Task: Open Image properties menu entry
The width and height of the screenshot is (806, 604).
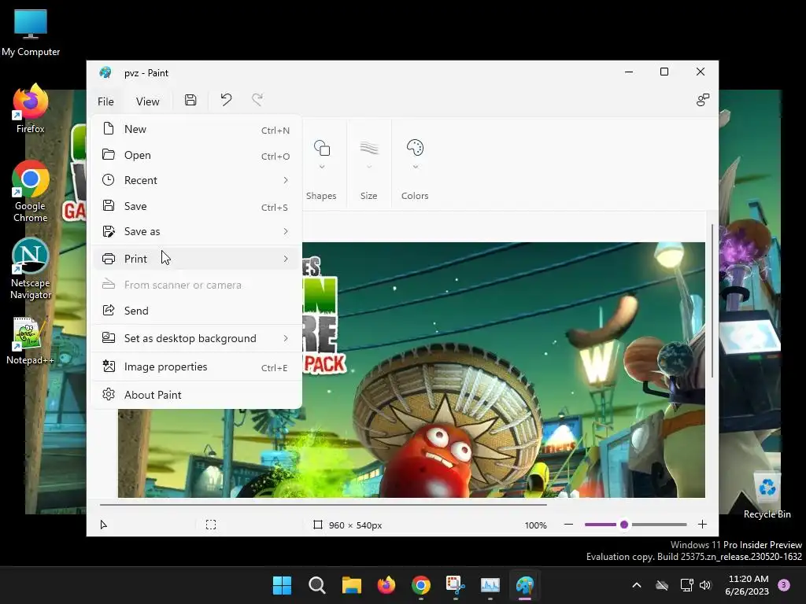Action: tap(196, 366)
